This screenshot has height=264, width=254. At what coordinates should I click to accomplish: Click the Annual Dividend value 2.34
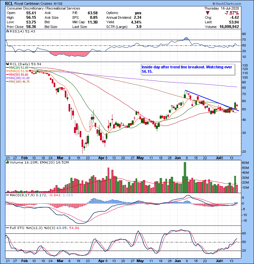point(137,17)
